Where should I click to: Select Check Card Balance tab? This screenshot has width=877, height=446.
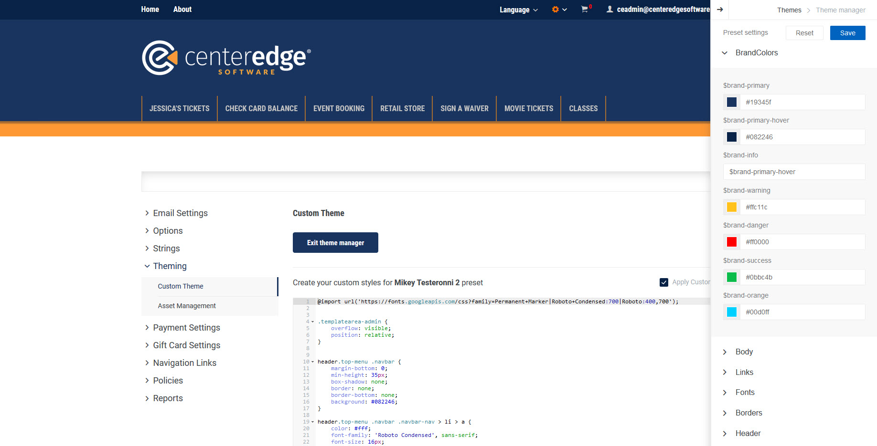coord(261,108)
